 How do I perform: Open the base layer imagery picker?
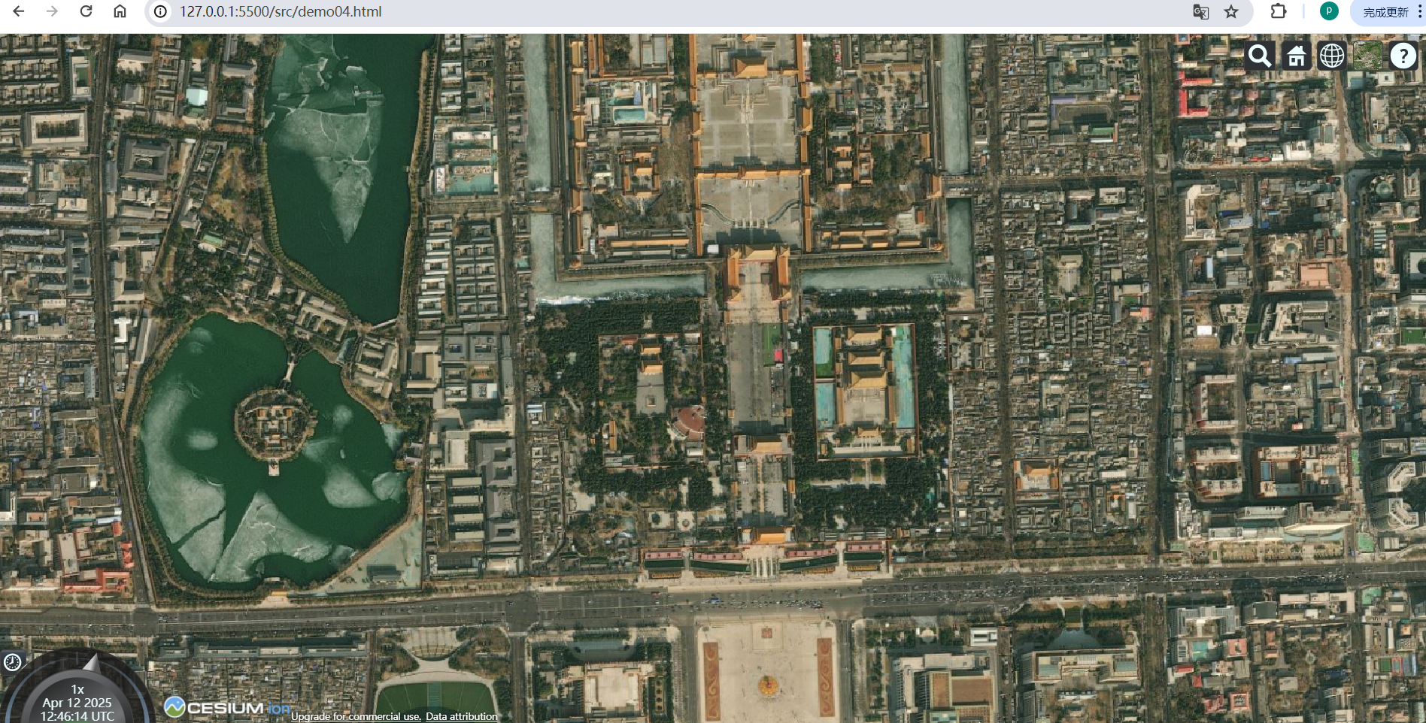[1368, 56]
